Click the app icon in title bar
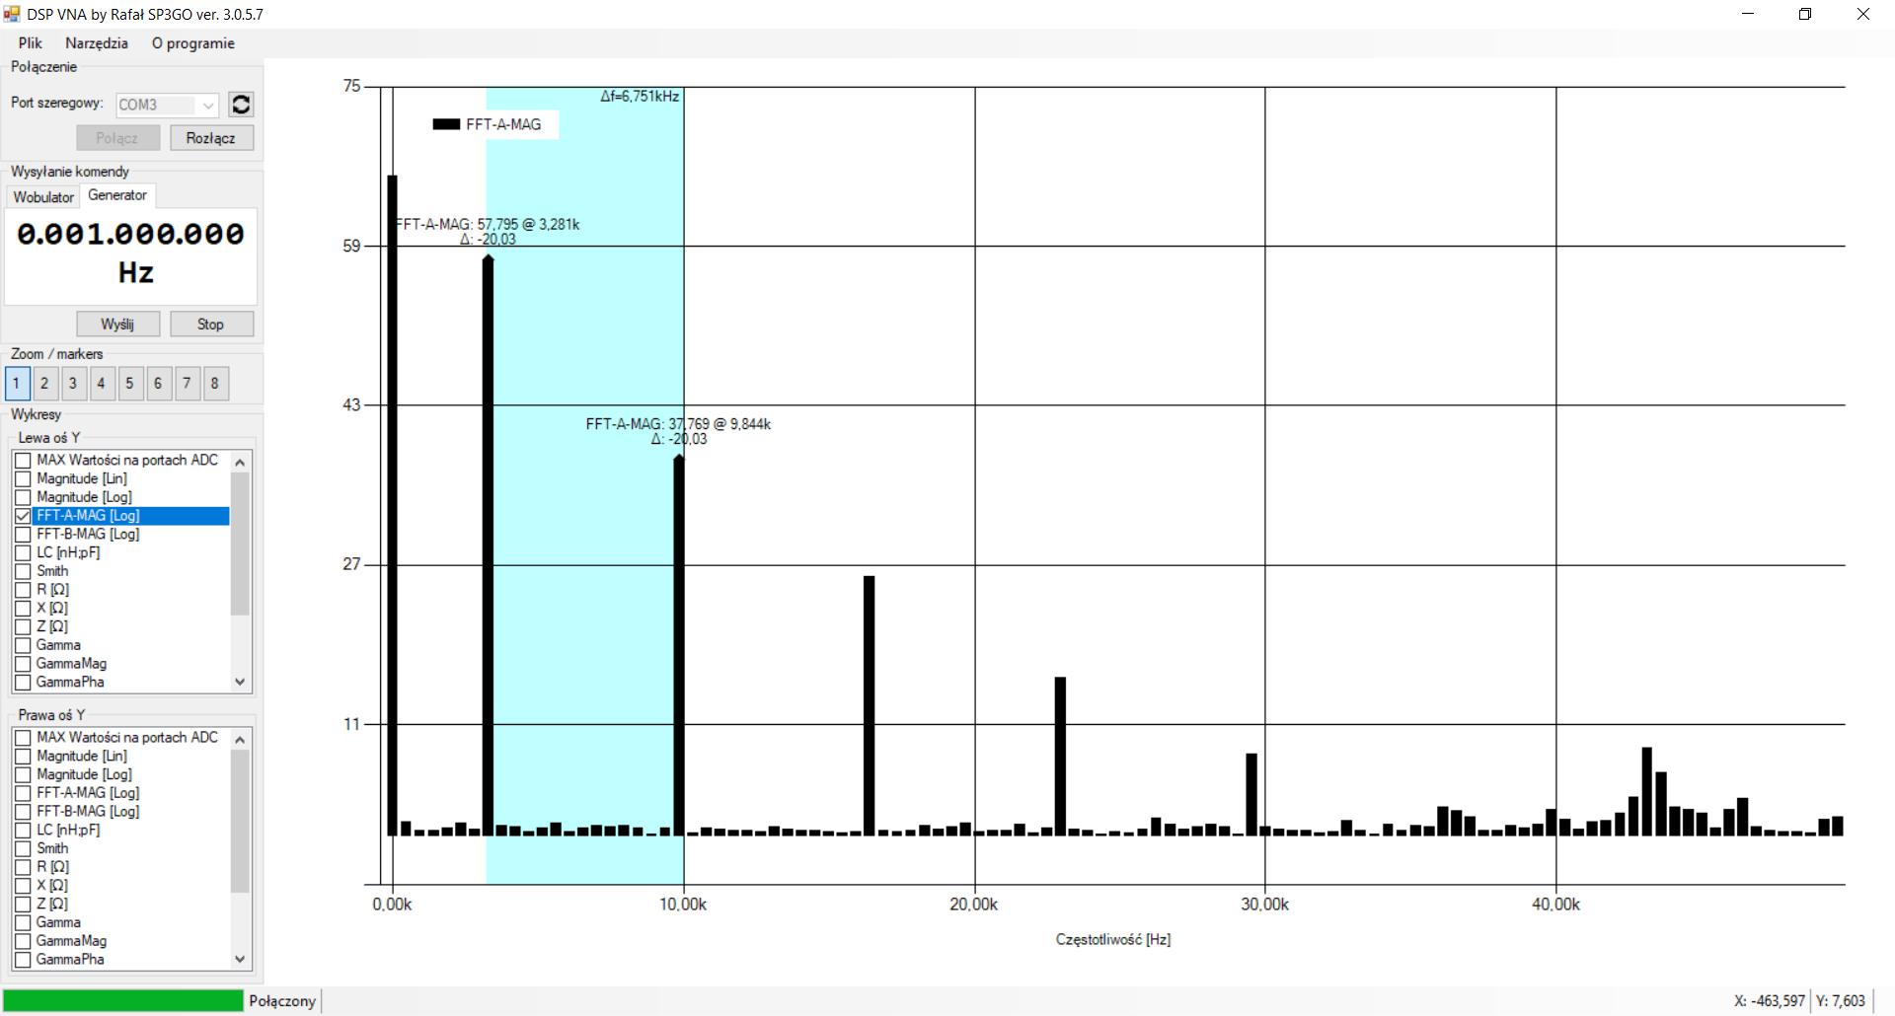Screen dimensions: 1895x1016 [12, 14]
